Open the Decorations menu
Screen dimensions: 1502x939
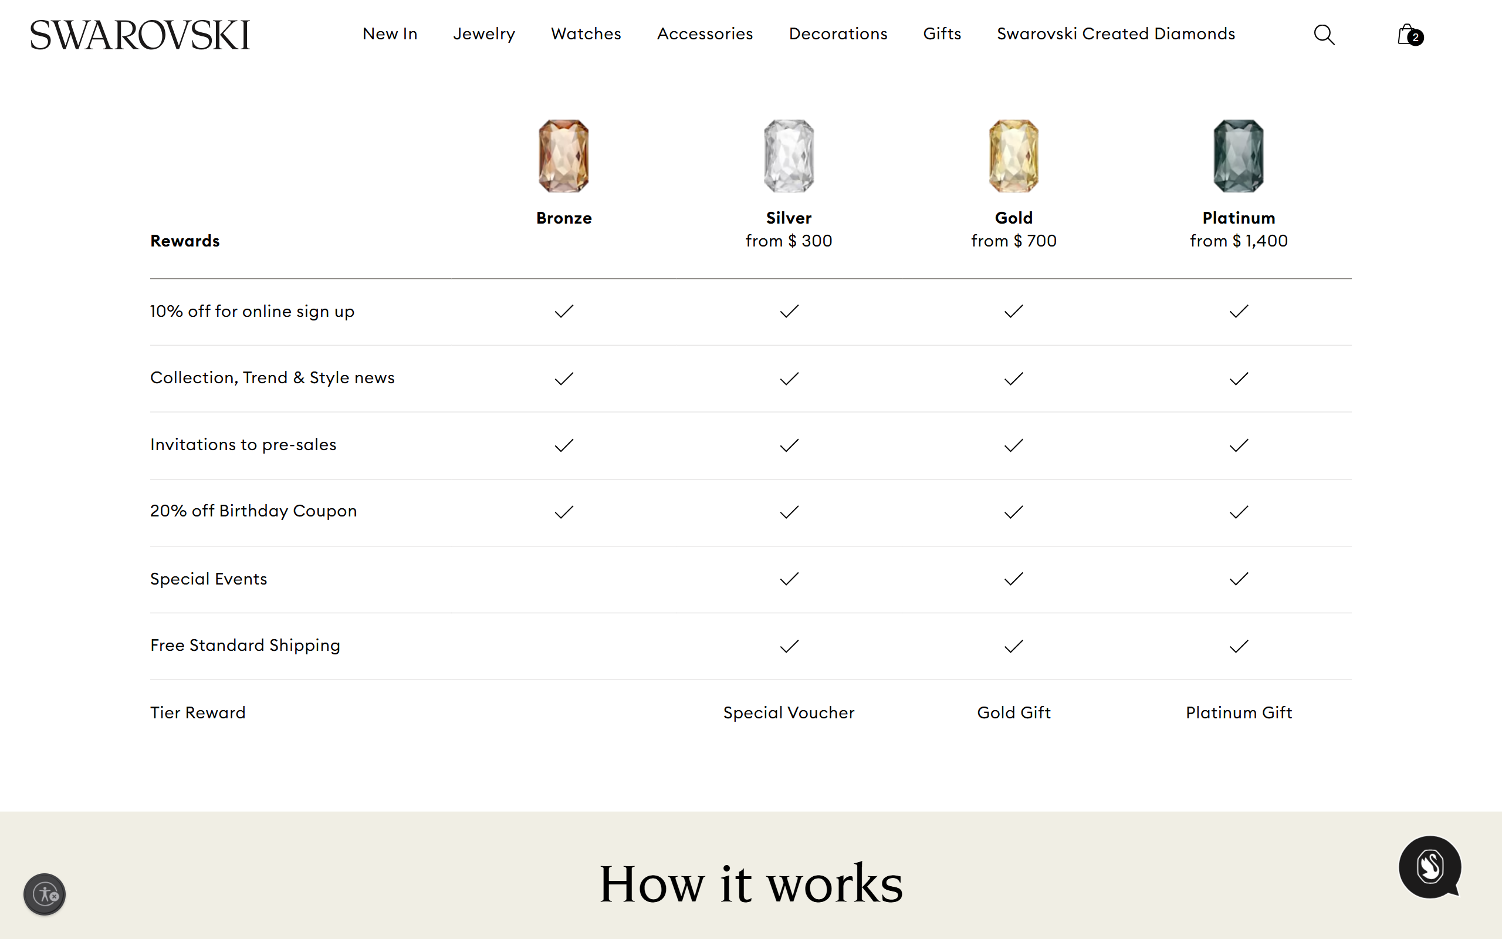coord(838,33)
